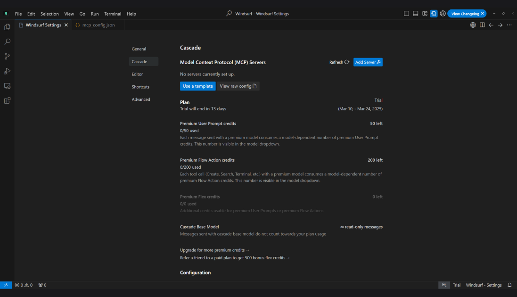517x297 pixels.
Task: Click the ports forwarded status indicator
Action: [x=42, y=285]
